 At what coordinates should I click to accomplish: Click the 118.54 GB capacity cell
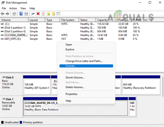pyautogui.click(x=103, y=24)
